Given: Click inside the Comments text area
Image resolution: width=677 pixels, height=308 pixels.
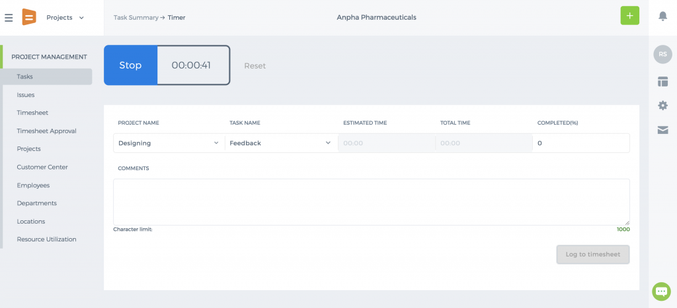Looking at the screenshot, I should coord(372,202).
